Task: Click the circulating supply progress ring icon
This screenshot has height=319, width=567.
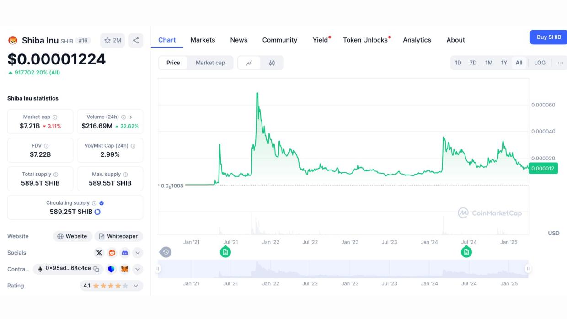Action: (97, 212)
